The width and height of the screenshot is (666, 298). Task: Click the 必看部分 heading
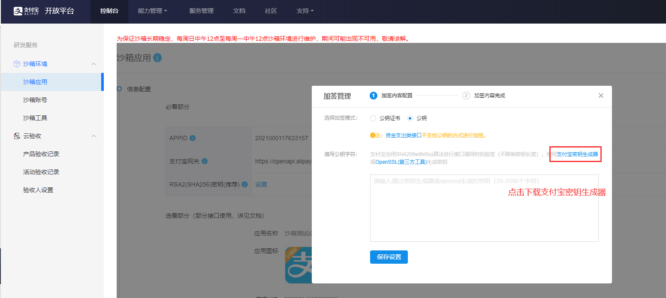click(x=177, y=107)
